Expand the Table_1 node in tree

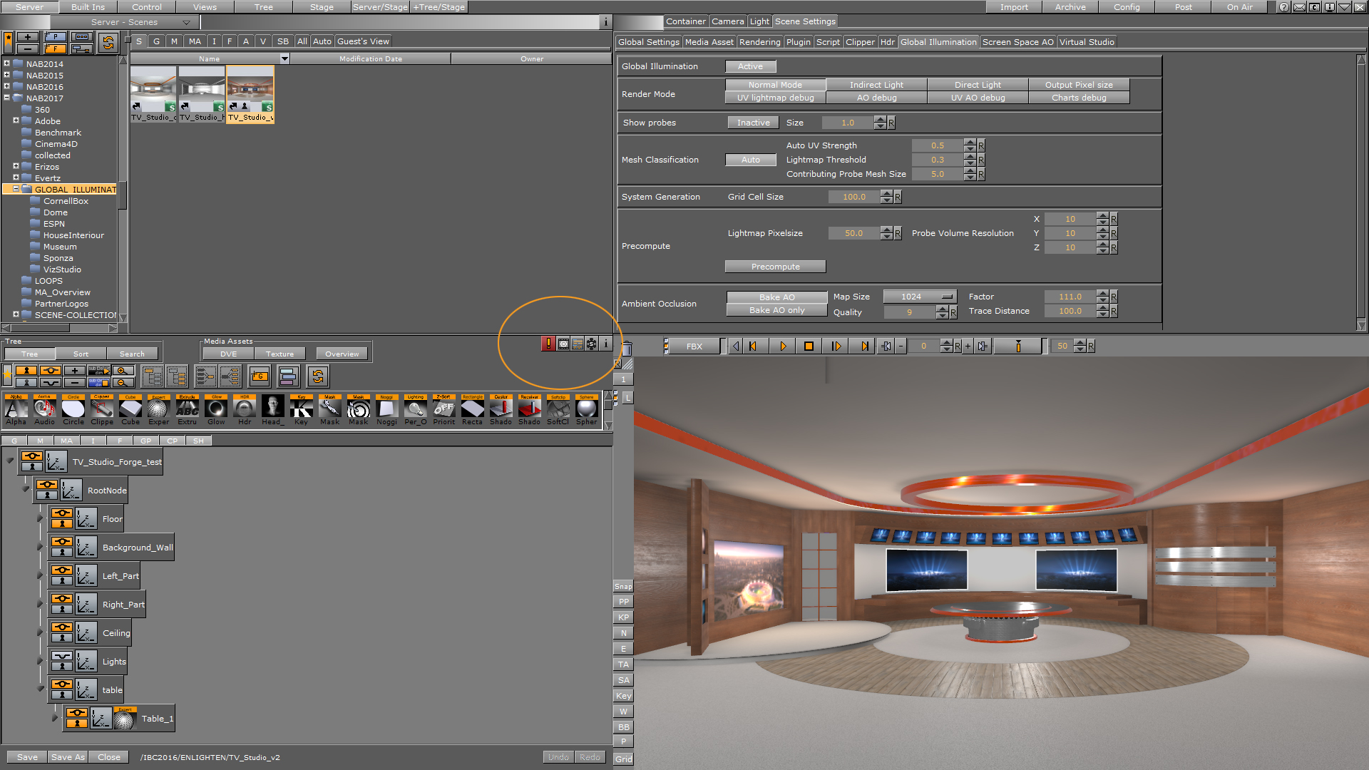57,718
